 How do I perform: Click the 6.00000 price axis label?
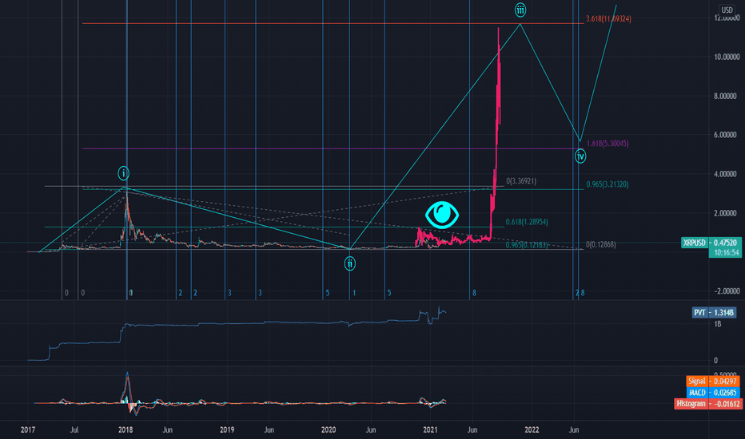[x=725, y=135]
